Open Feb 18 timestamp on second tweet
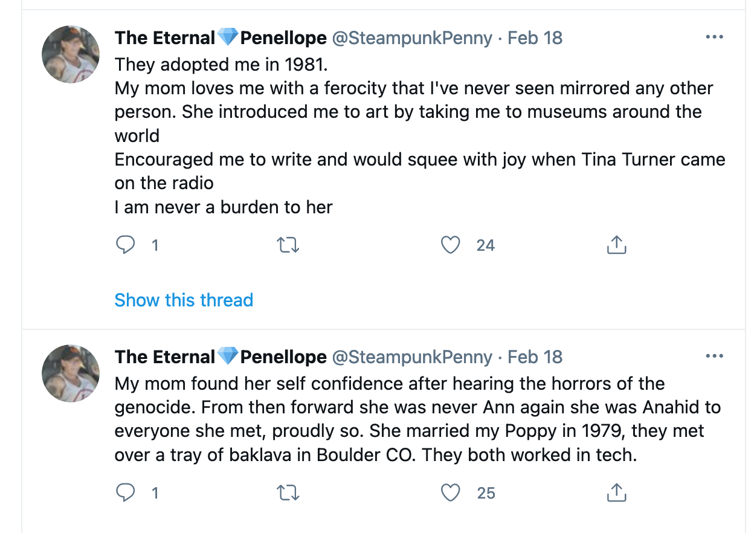The width and height of the screenshot is (754, 533). 535,357
